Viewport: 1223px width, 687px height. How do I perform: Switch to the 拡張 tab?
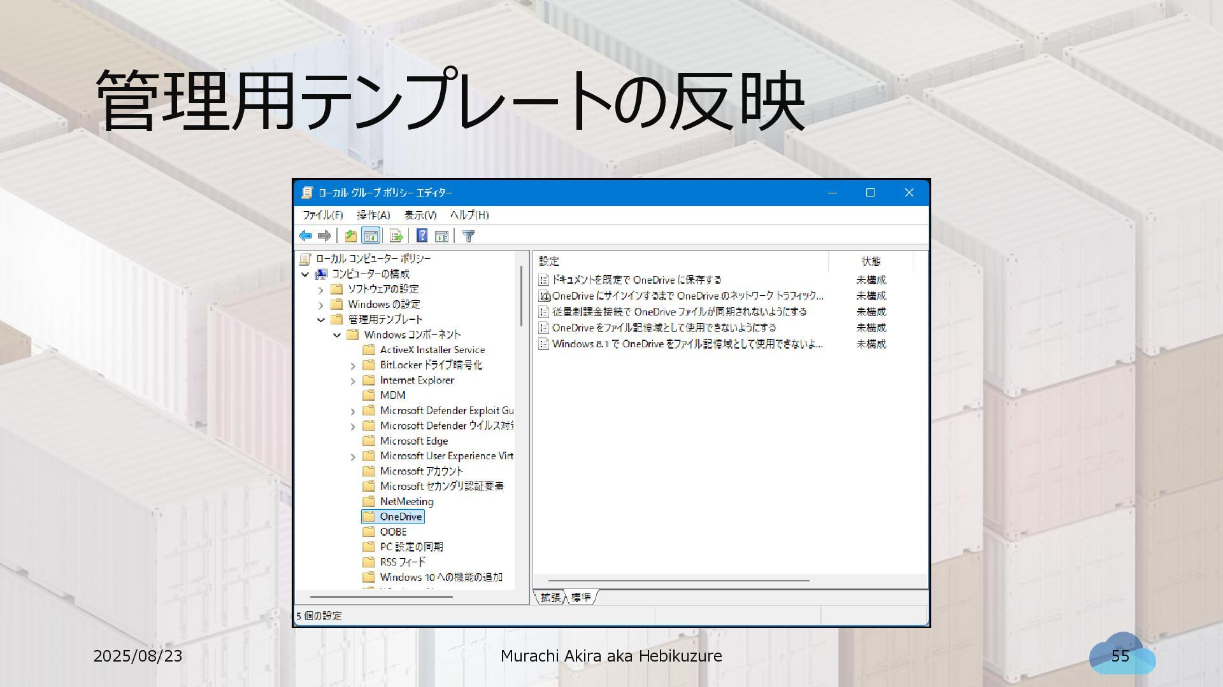550,597
